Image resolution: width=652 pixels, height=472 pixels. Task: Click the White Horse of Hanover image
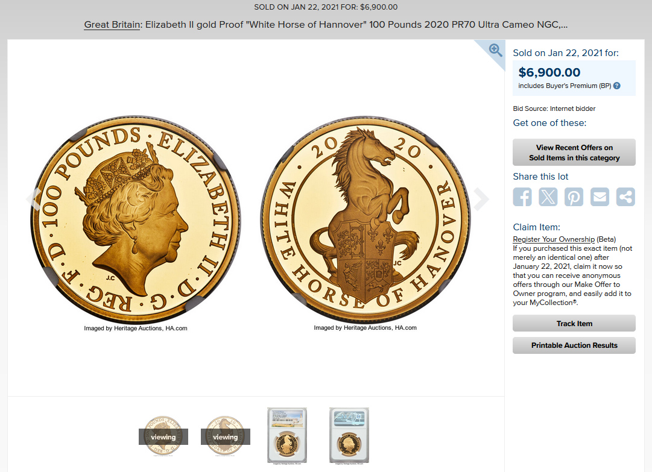click(x=366, y=220)
